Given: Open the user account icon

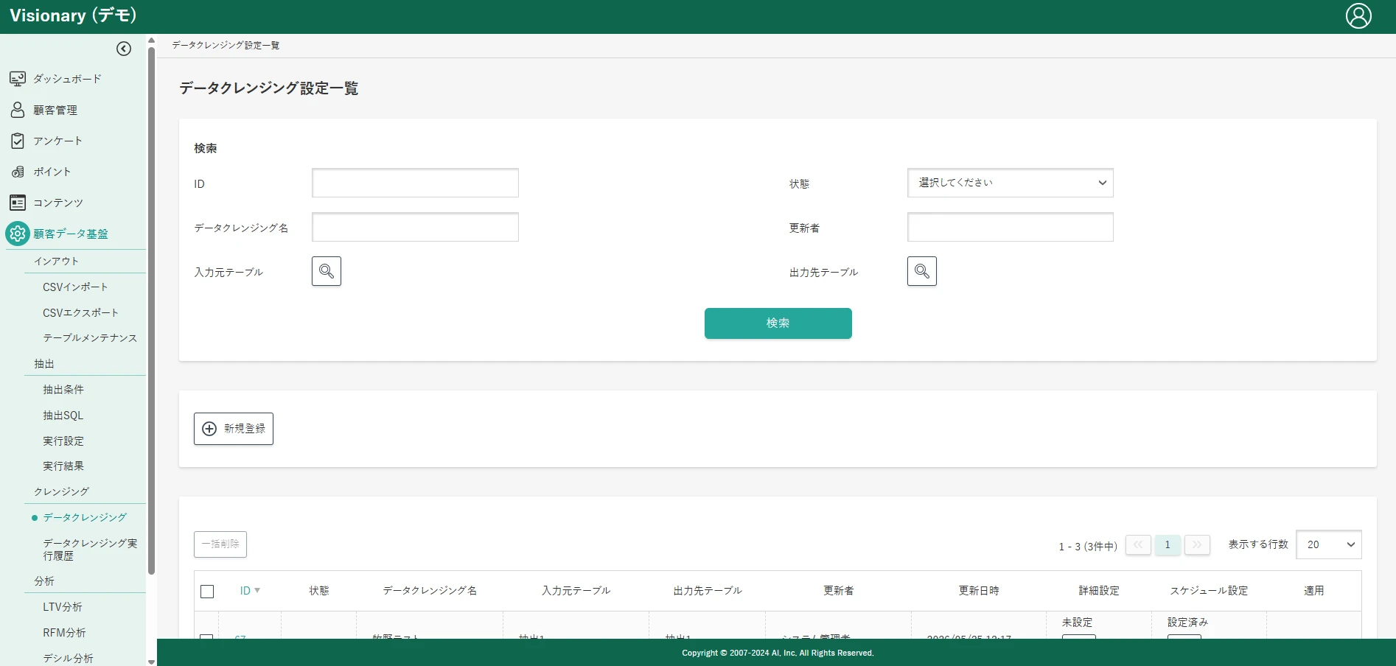Looking at the screenshot, I should click(1358, 15).
